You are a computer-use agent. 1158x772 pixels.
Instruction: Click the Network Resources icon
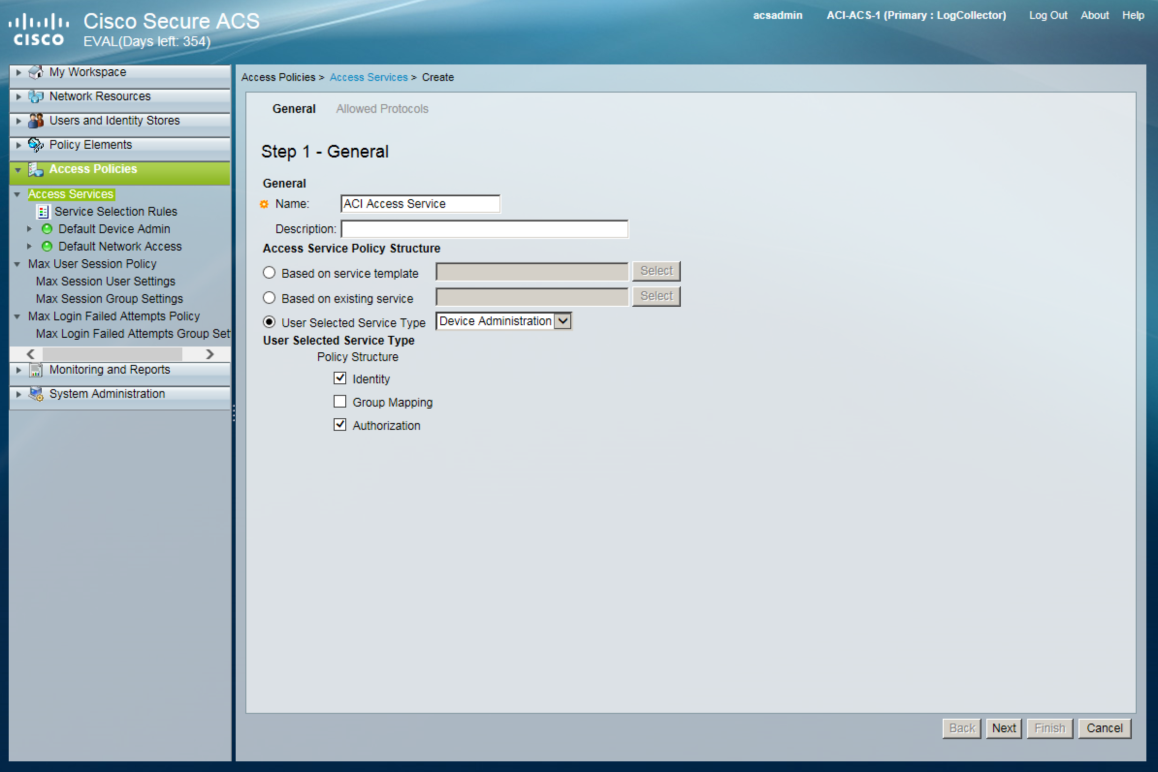pos(35,96)
